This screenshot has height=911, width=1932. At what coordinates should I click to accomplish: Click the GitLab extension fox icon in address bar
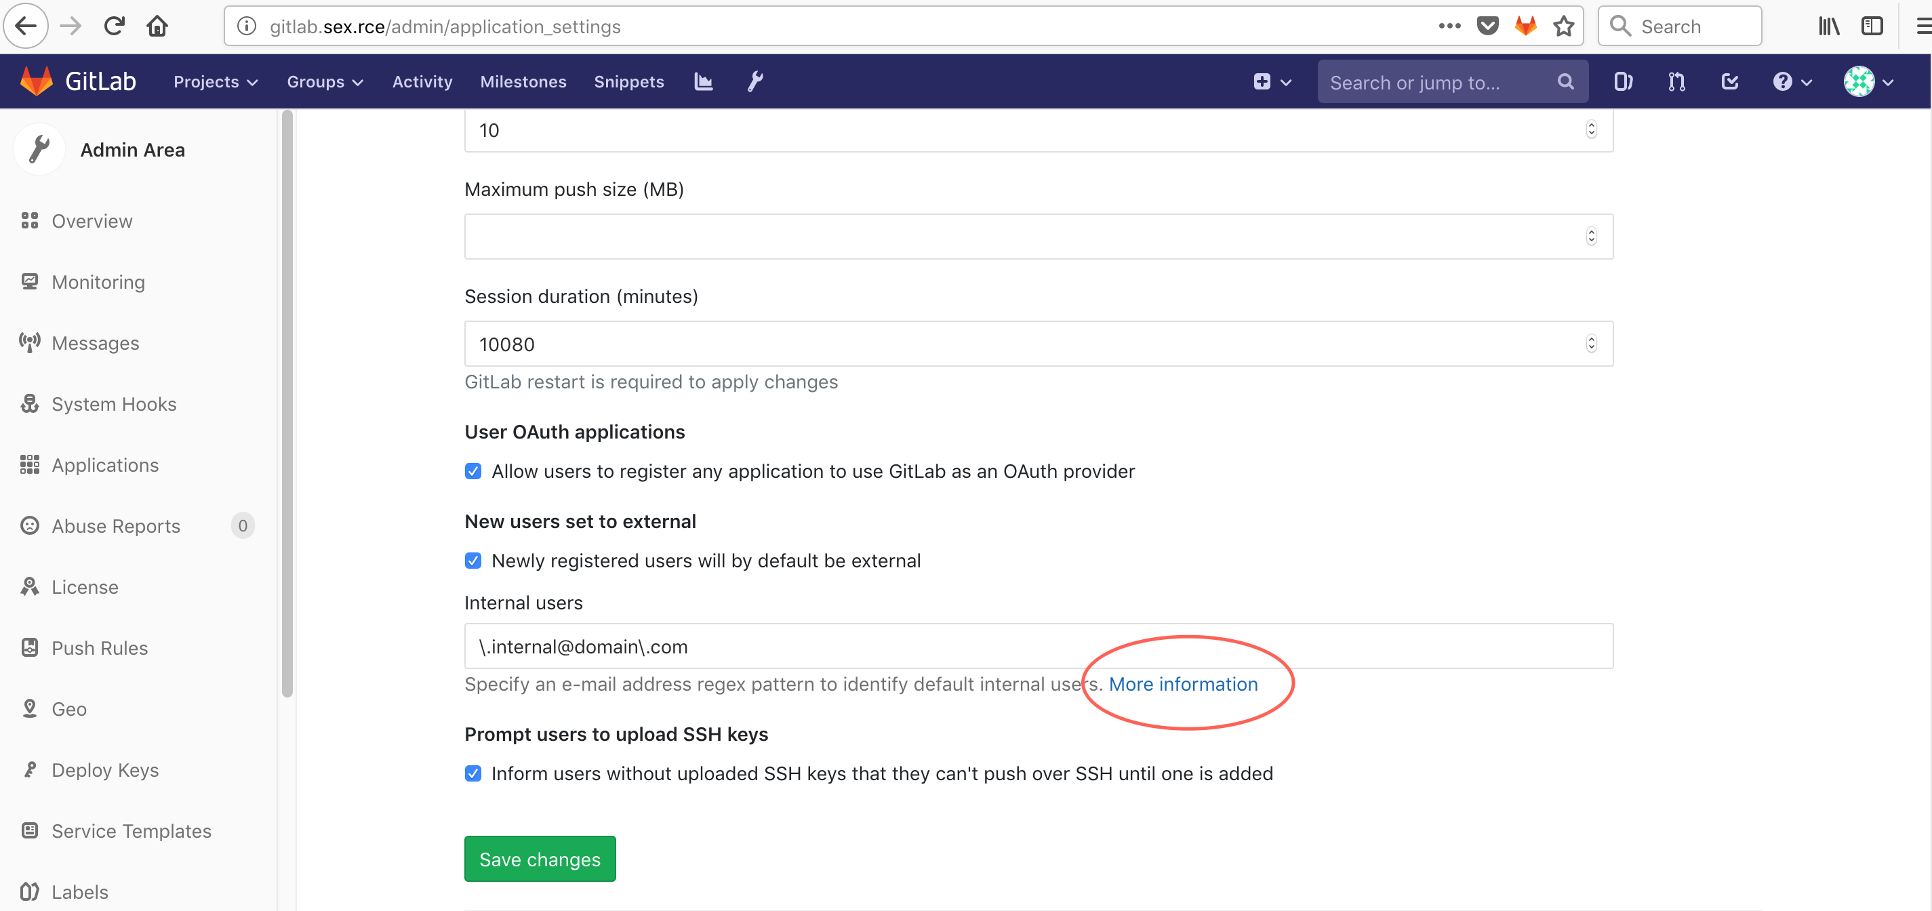(x=1525, y=26)
